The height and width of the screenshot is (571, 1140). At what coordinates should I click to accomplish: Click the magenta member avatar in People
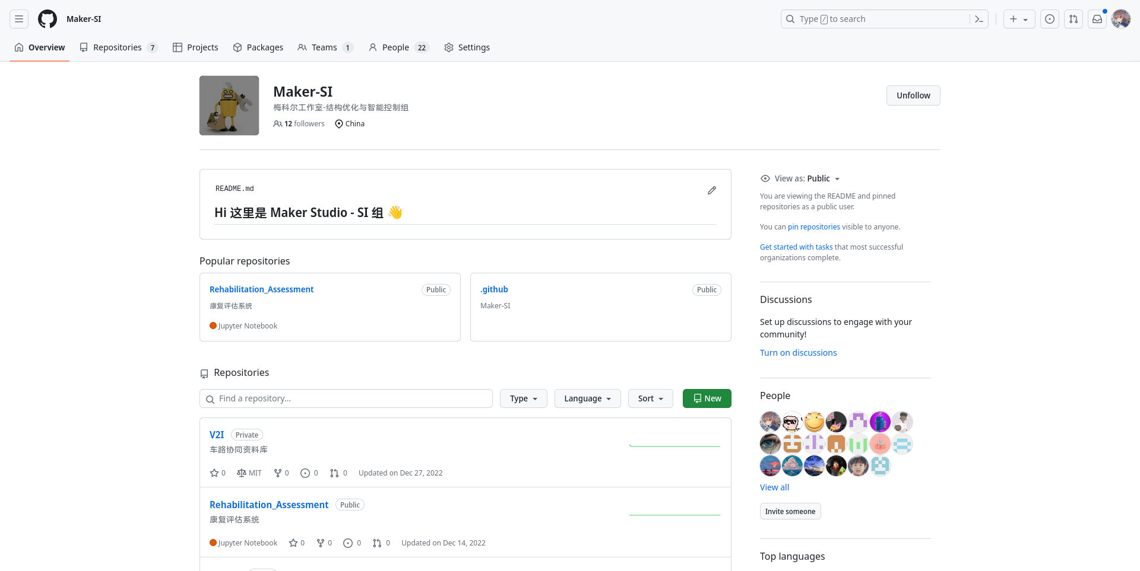tap(880, 422)
